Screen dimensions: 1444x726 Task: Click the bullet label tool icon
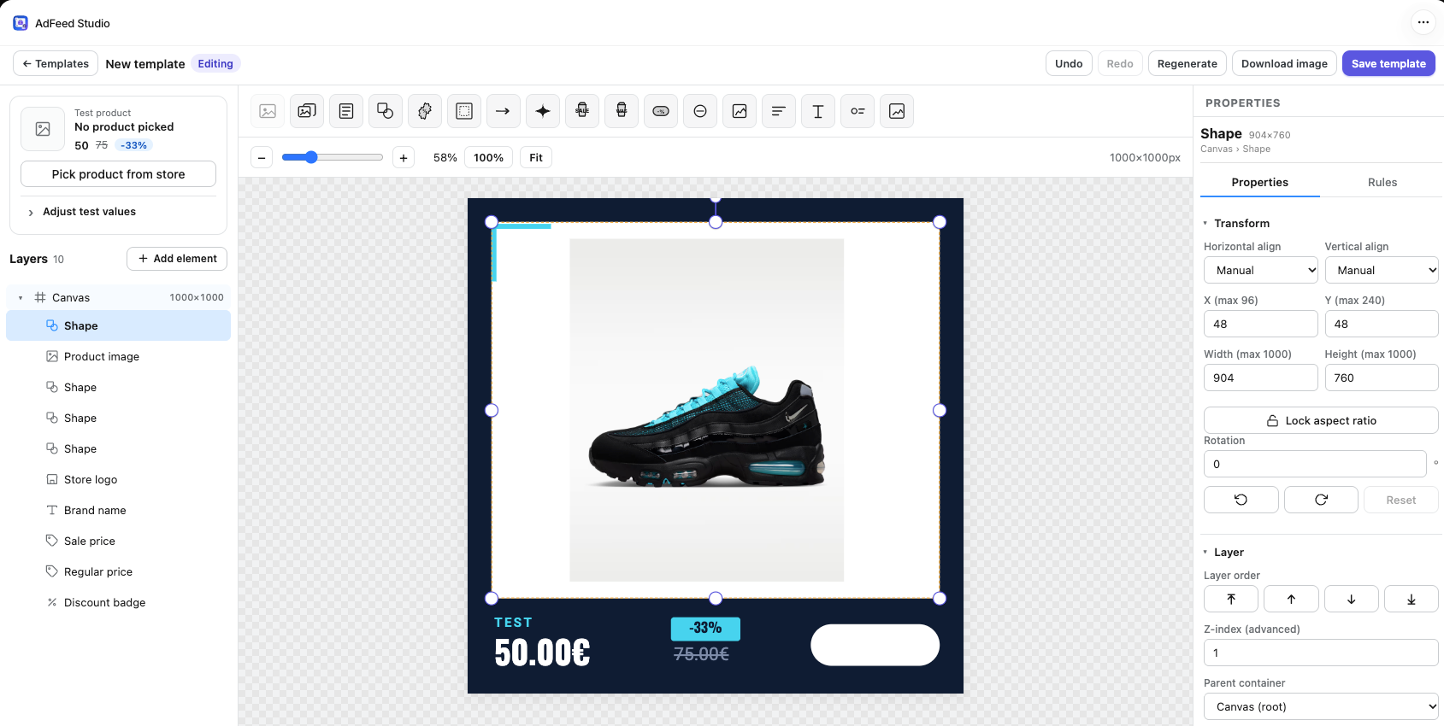tap(858, 111)
